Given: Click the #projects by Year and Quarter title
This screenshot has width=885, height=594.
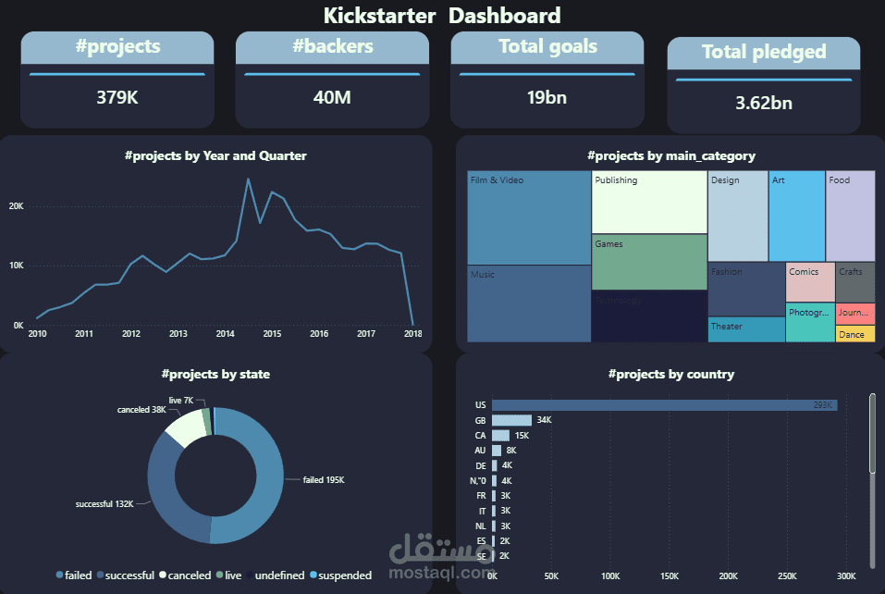Looking at the screenshot, I should (x=215, y=155).
